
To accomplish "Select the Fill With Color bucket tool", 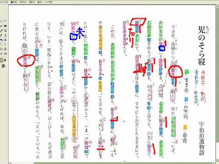I will pyautogui.click(x=5, y=26).
